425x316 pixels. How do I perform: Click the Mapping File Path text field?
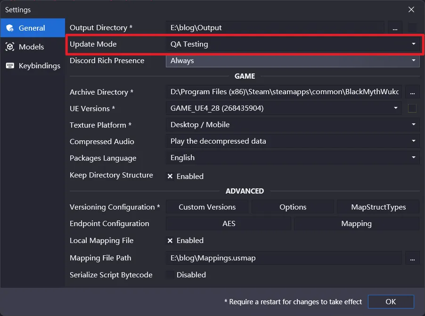click(284, 258)
